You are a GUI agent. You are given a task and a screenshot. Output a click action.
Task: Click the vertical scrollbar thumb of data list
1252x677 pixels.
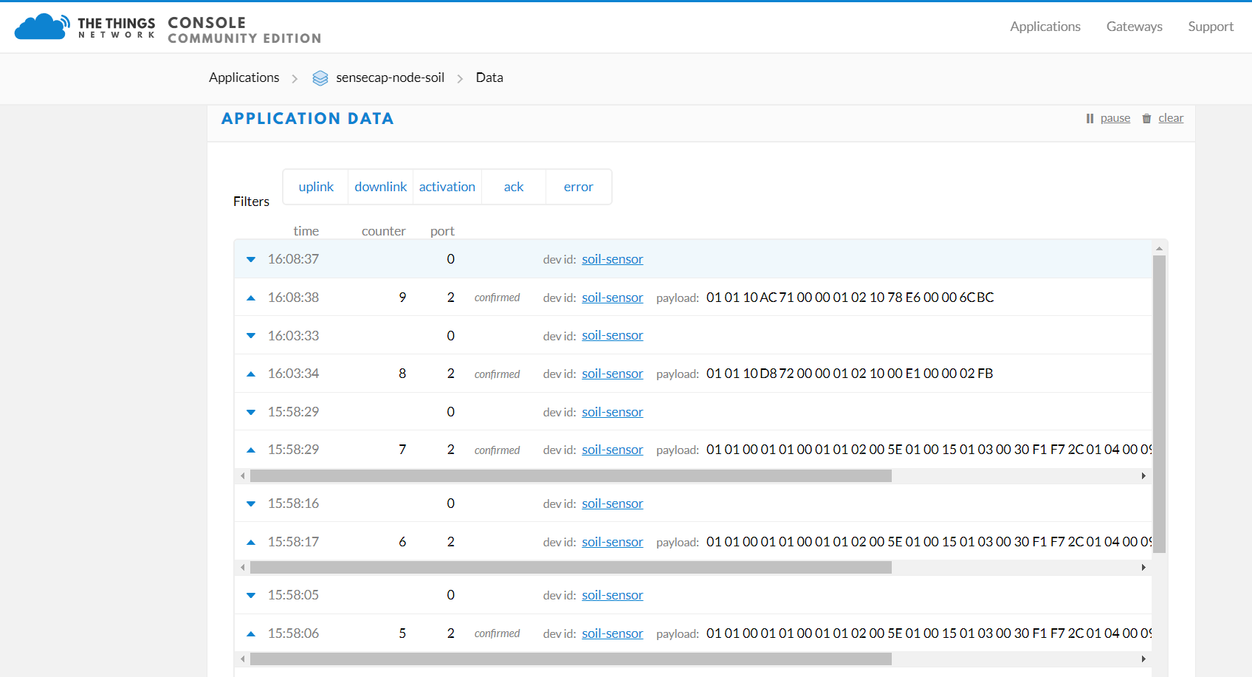point(1159,404)
